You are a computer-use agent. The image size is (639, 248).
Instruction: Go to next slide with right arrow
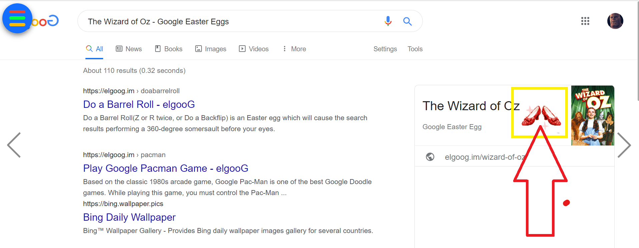624,145
